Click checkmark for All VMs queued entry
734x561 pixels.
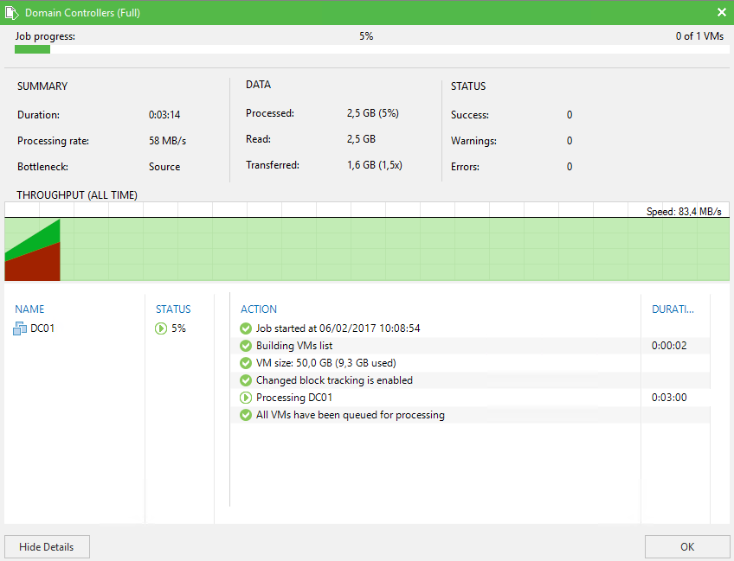pos(246,415)
